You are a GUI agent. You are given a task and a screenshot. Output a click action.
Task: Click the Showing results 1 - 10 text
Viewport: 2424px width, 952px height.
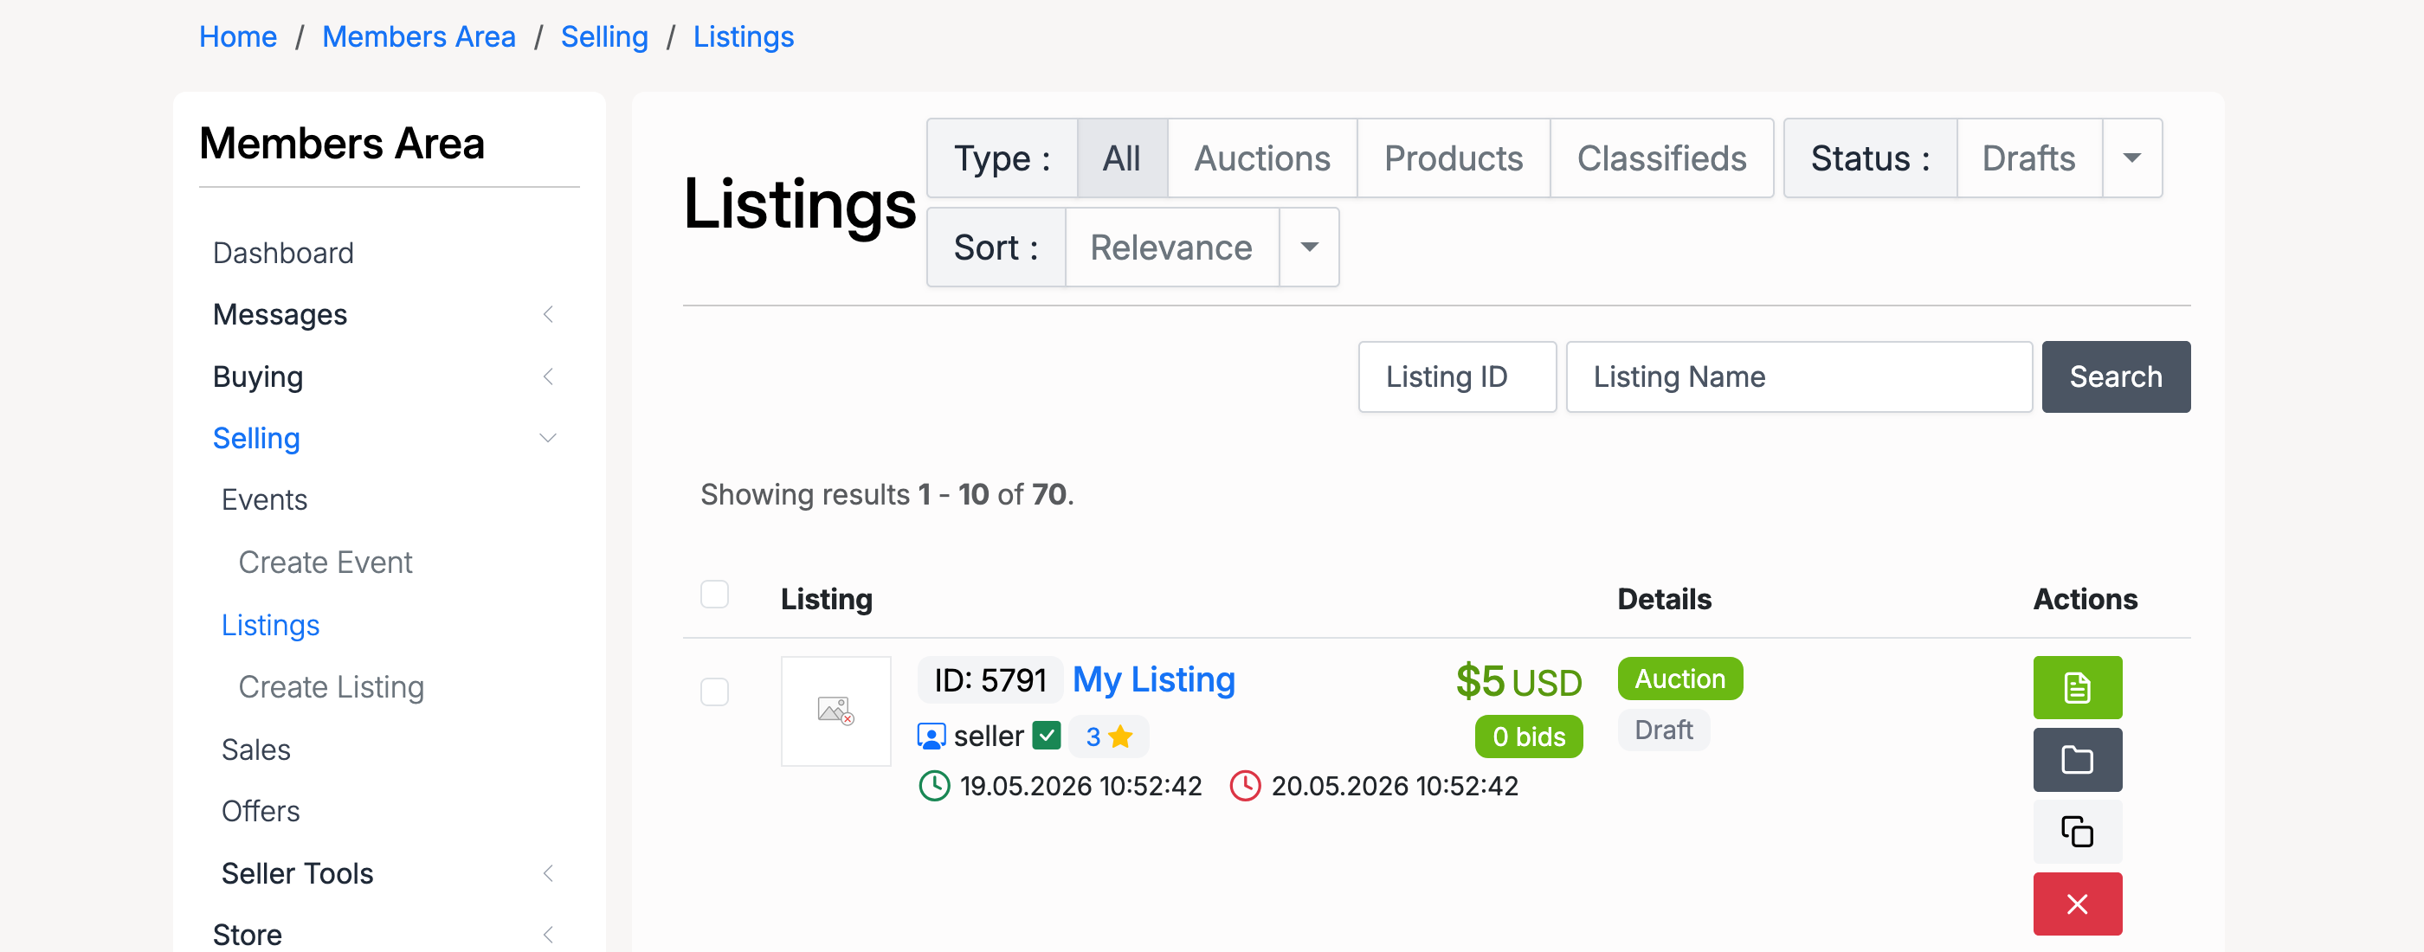click(x=886, y=494)
